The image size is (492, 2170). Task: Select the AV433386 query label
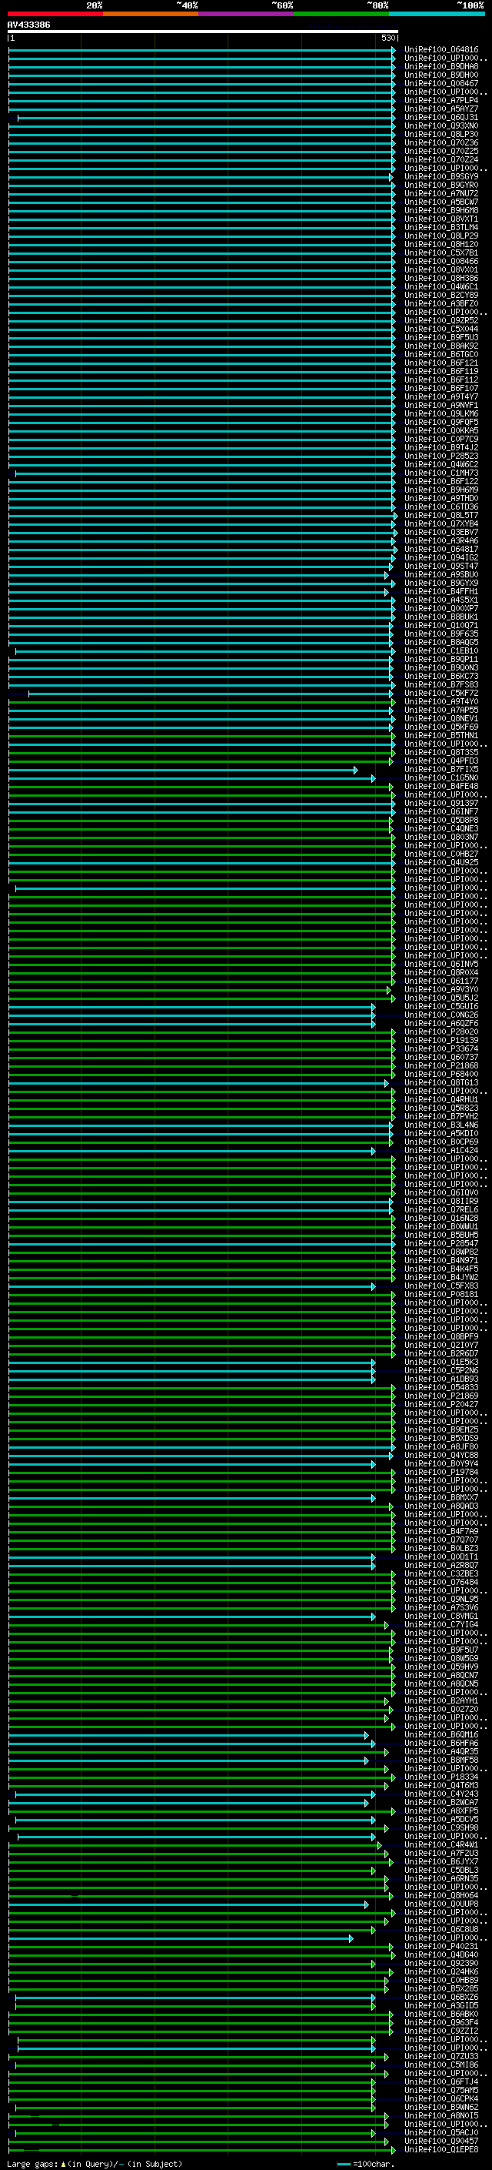pyautogui.click(x=28, y=25)
